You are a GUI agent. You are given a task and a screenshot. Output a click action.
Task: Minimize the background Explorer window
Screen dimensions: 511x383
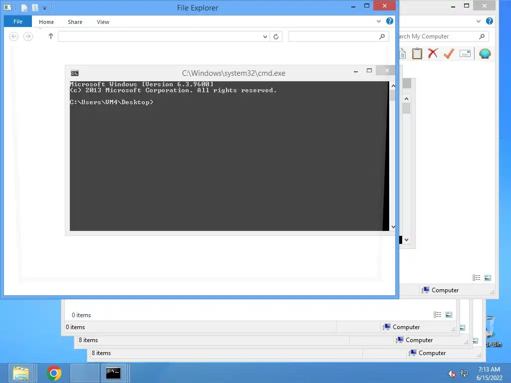point(453,6)
